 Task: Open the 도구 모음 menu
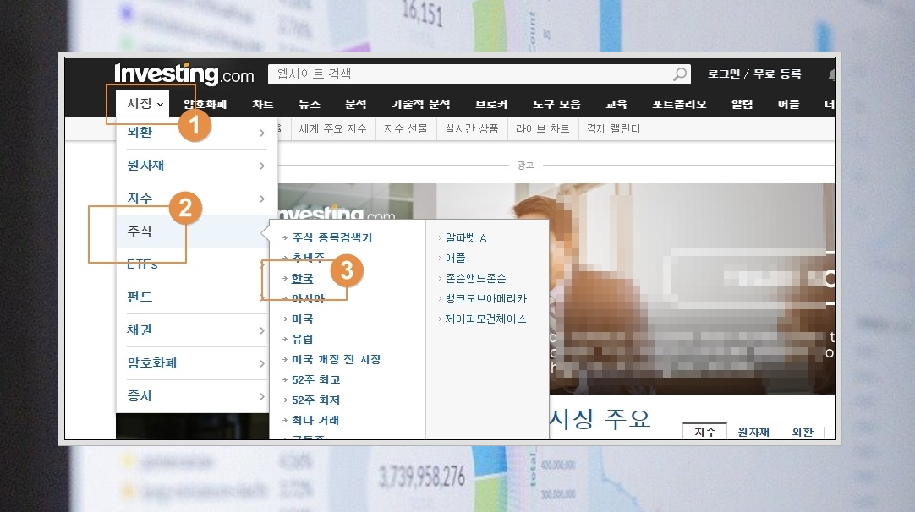coord(556,105)
